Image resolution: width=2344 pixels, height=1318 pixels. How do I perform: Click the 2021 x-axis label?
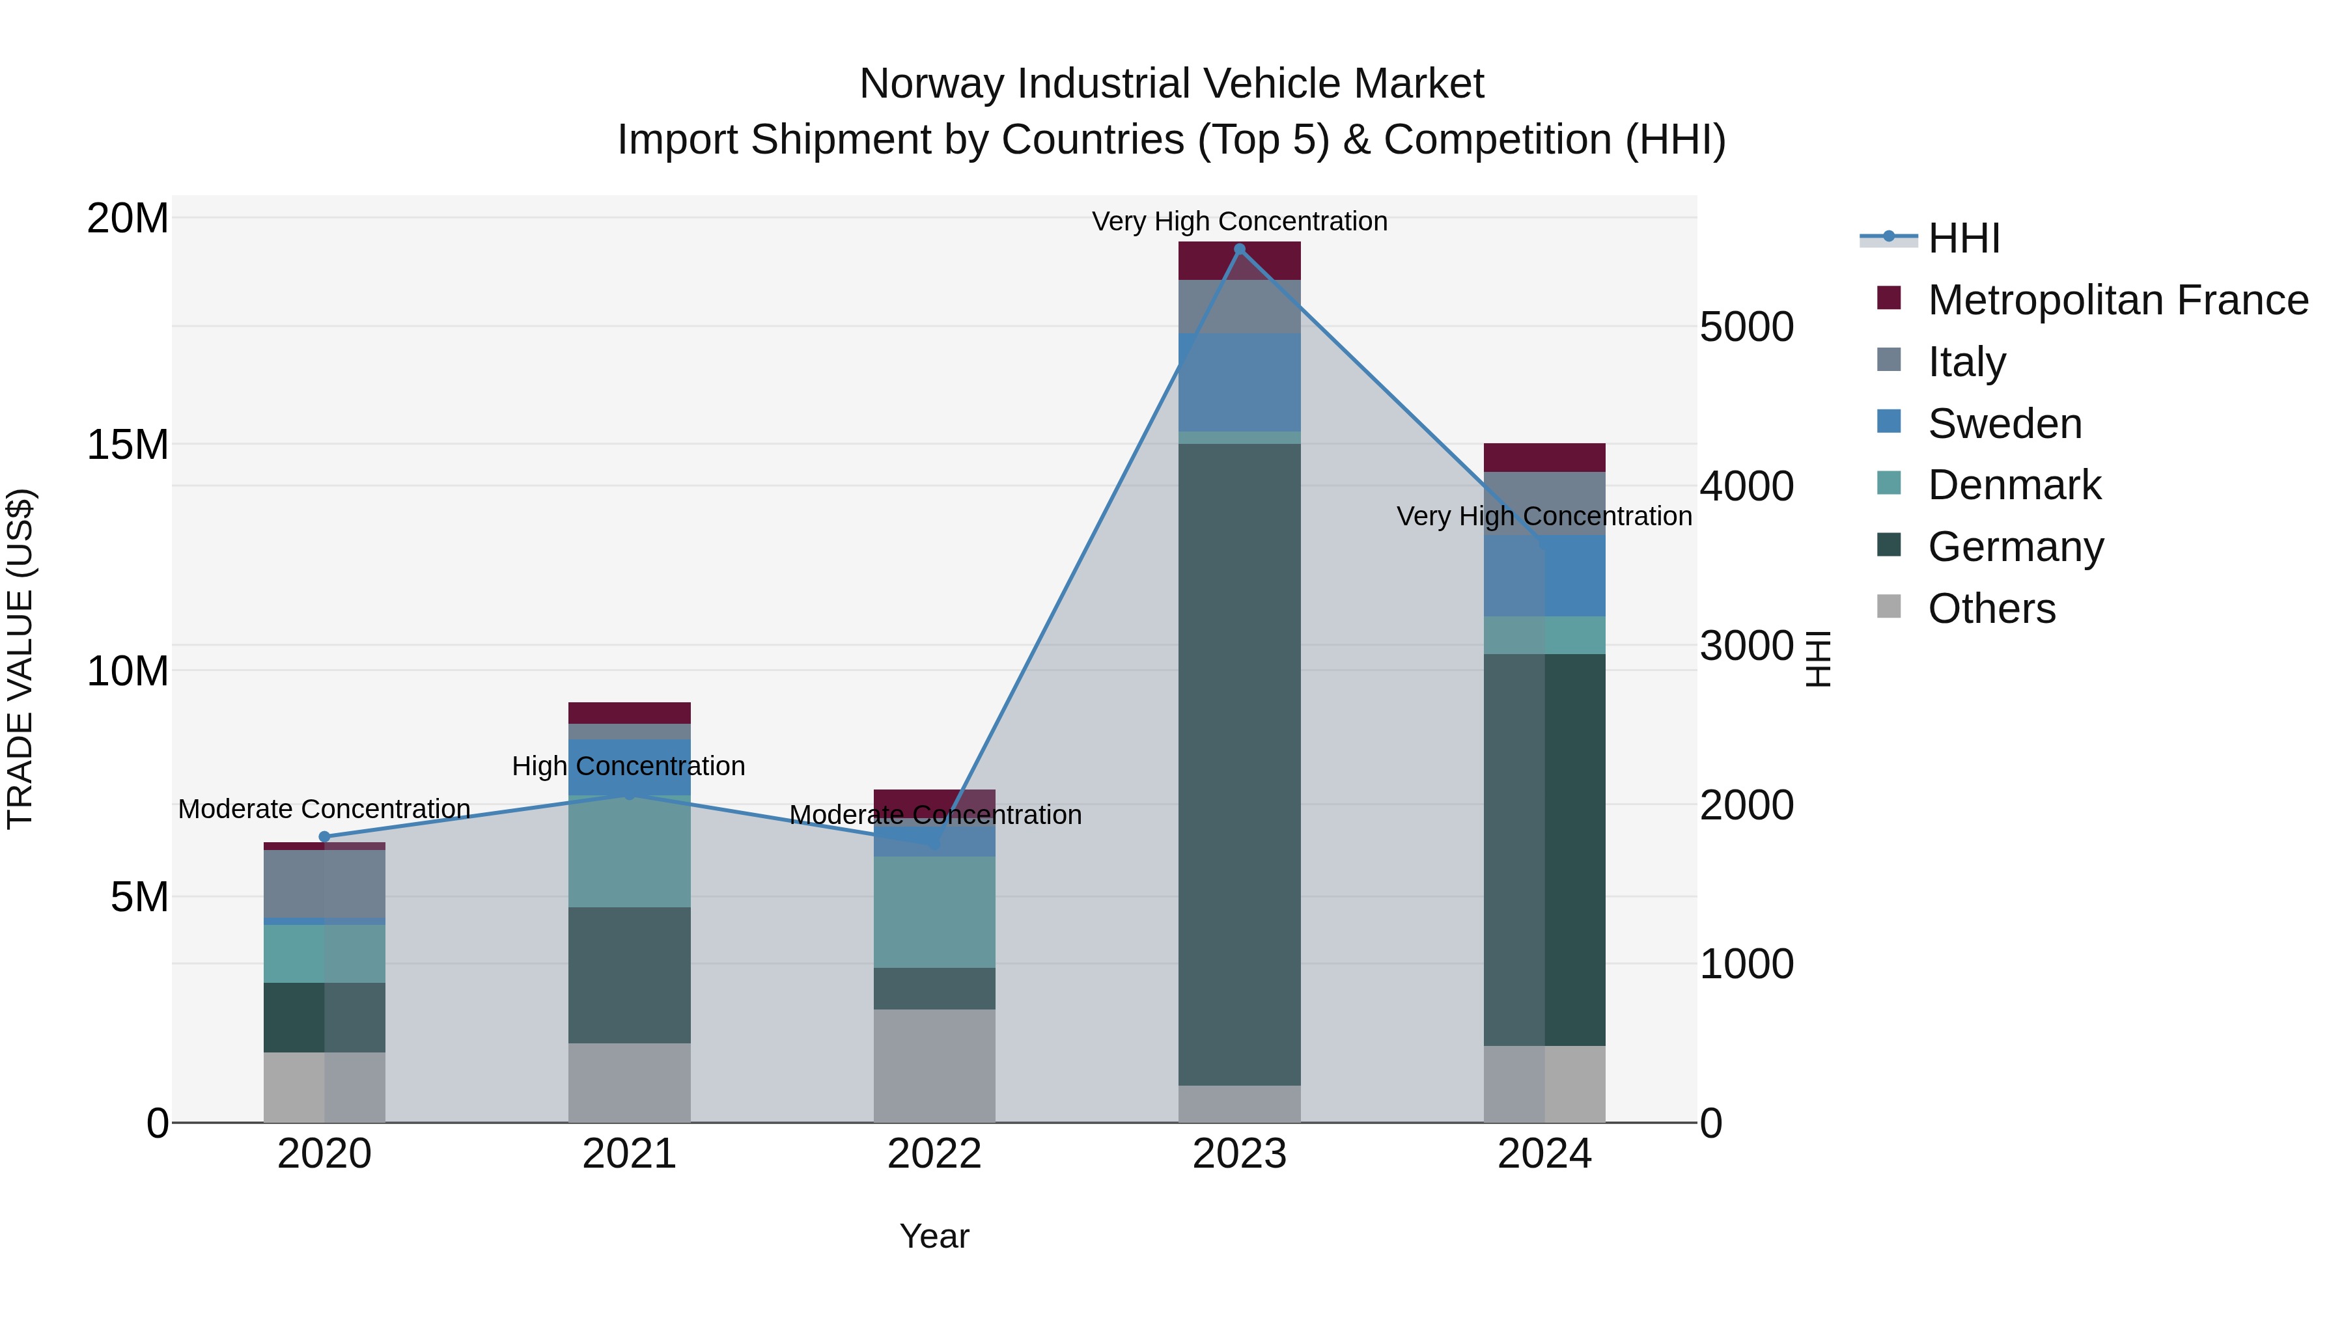click(630, 1154)
